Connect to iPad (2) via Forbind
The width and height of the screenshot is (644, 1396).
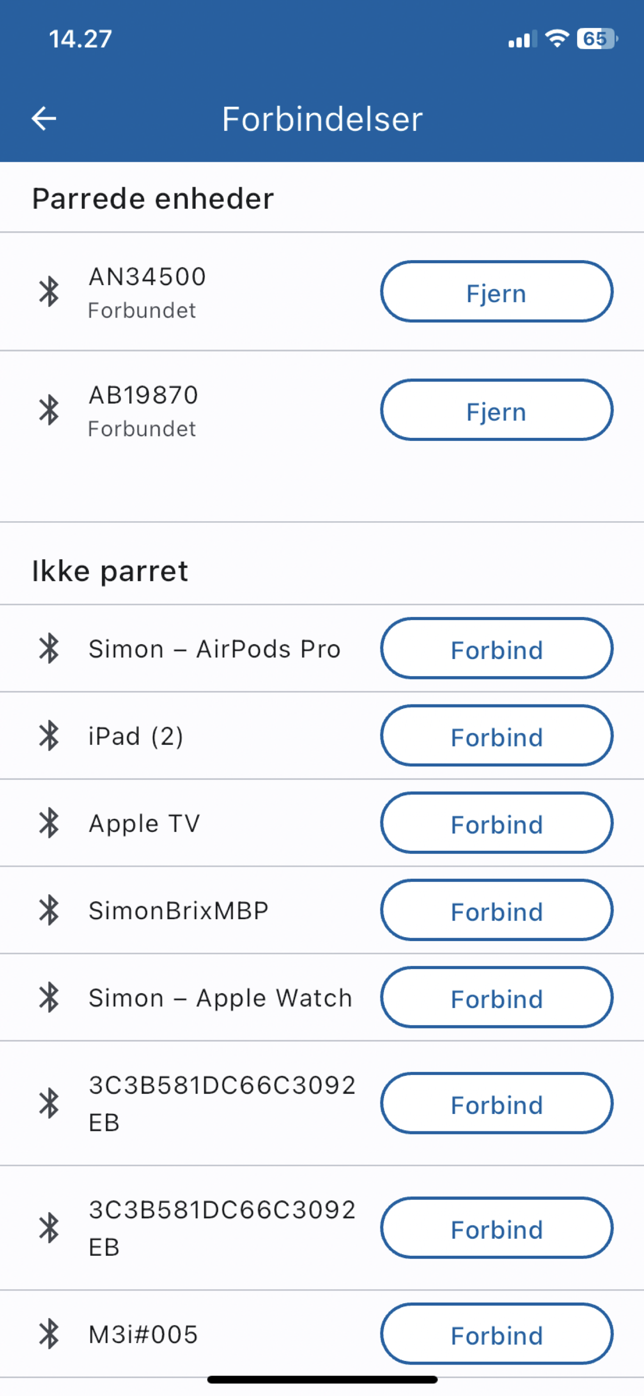tap(497, 735)
